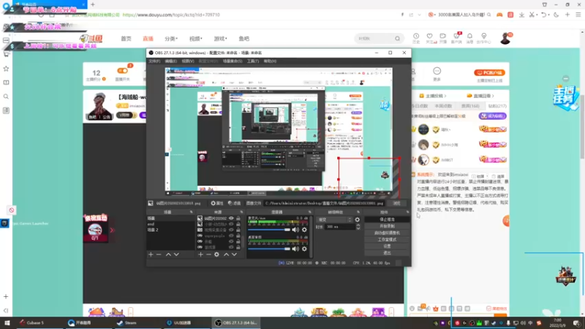This screenshot has height=329, width=585.
Task: Open browser sidebar search icon
Action: click(x=6, y=97)
